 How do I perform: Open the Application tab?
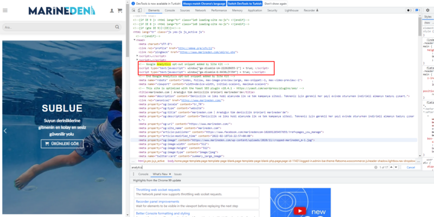(x=255, y=10)
